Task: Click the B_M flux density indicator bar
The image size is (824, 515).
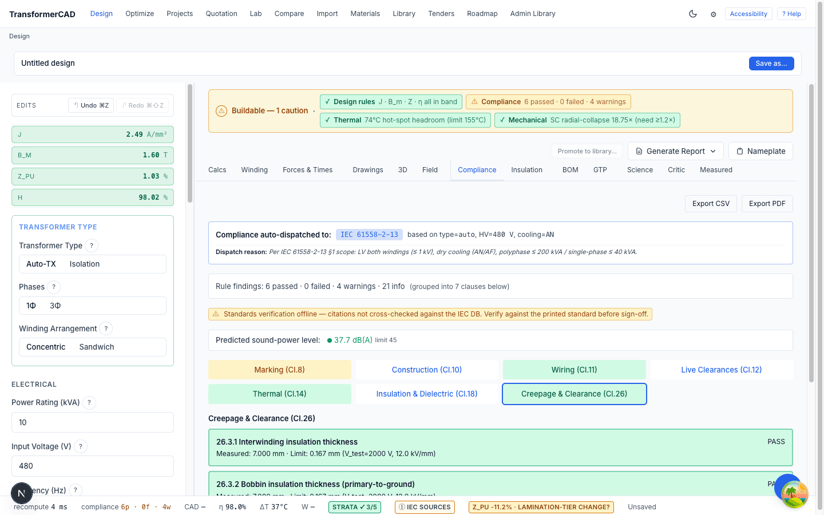Action: [x=93, y=155]
